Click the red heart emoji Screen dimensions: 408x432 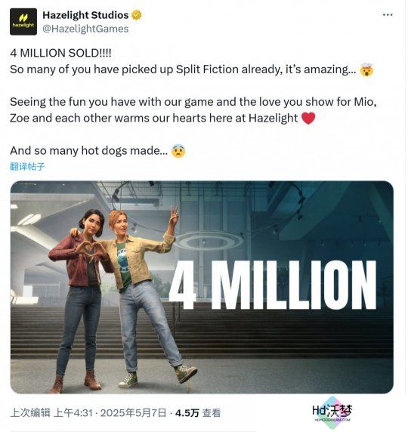click(308, 119)
